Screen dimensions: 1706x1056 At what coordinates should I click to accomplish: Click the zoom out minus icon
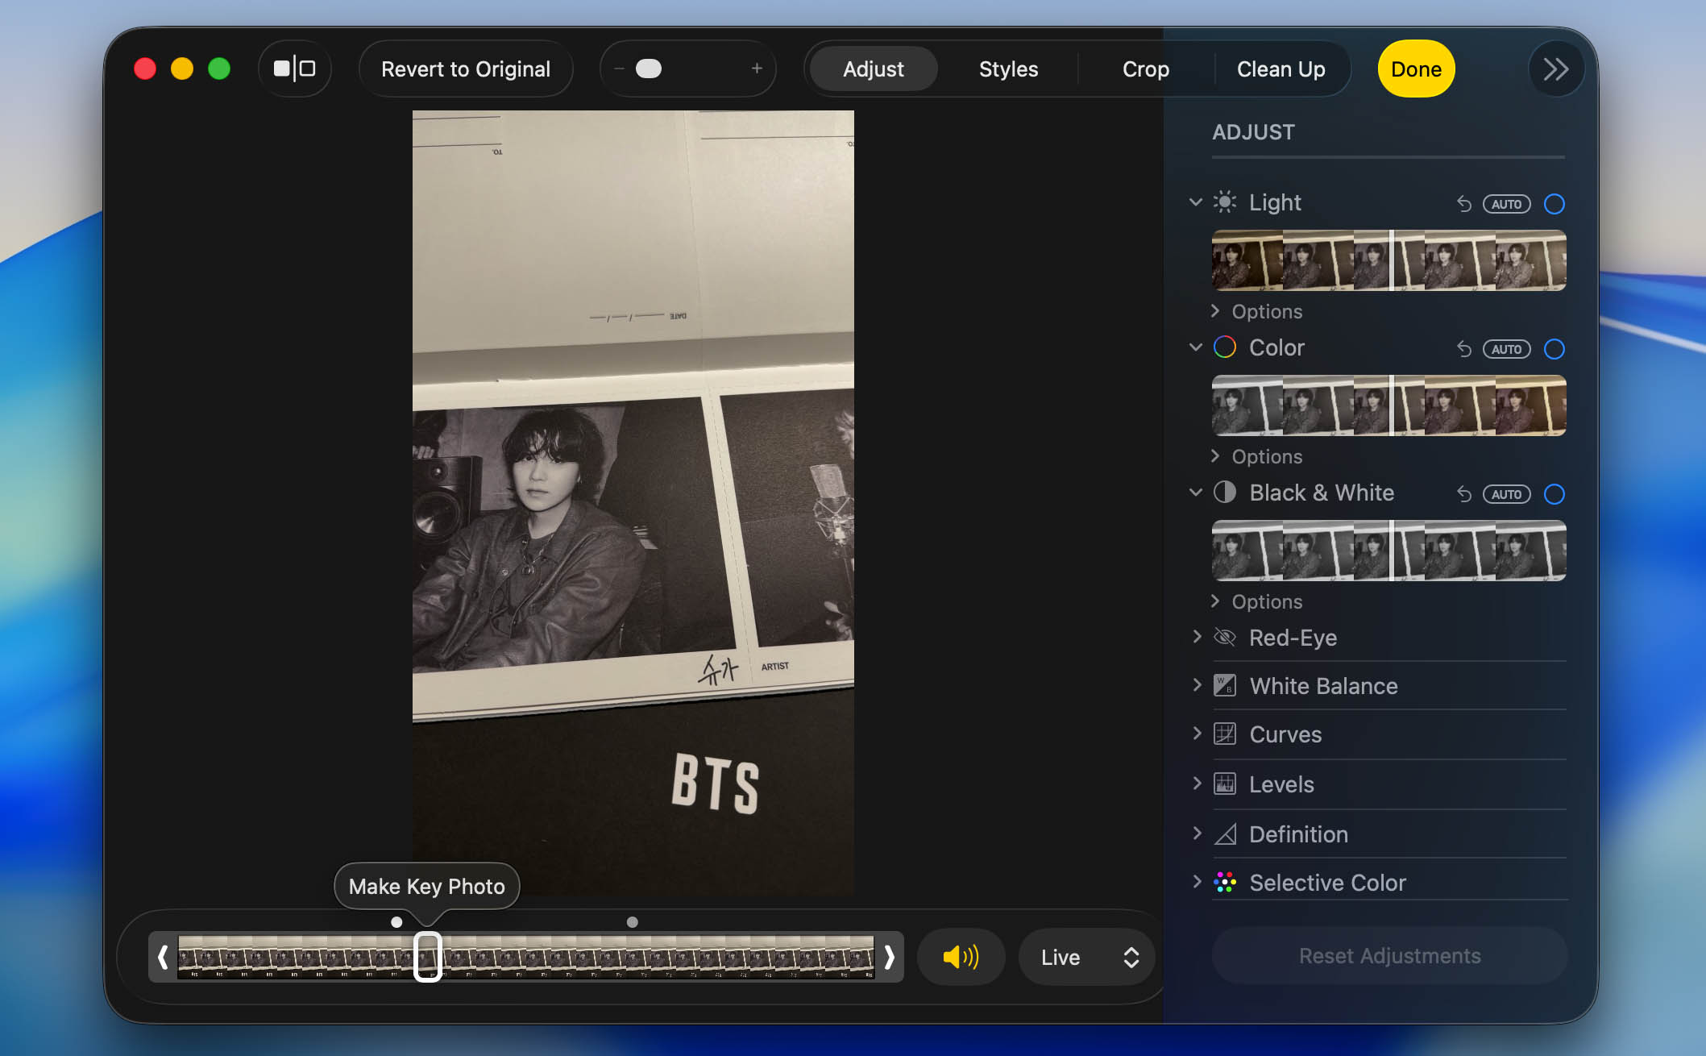tap(619, 69)
